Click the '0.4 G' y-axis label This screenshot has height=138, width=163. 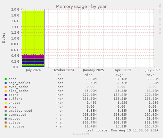[15, 56]
